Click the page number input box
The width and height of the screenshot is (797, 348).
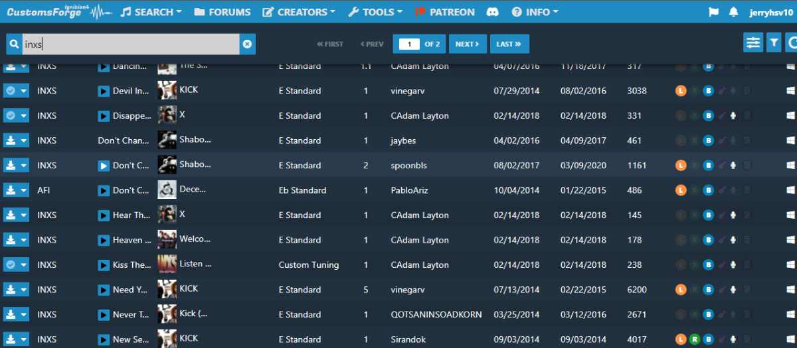[410, 44]
